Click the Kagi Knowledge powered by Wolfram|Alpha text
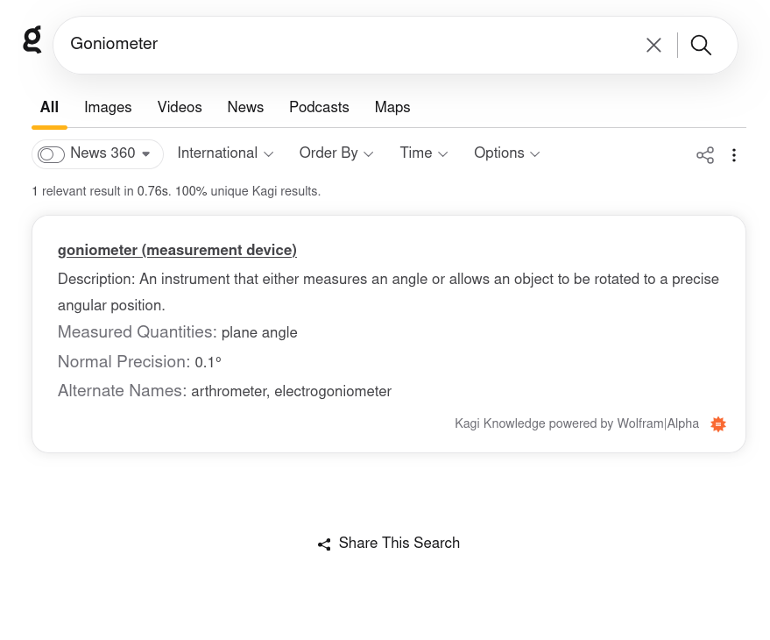Viewport: 770px width, 640px height. tap(576, 423)
